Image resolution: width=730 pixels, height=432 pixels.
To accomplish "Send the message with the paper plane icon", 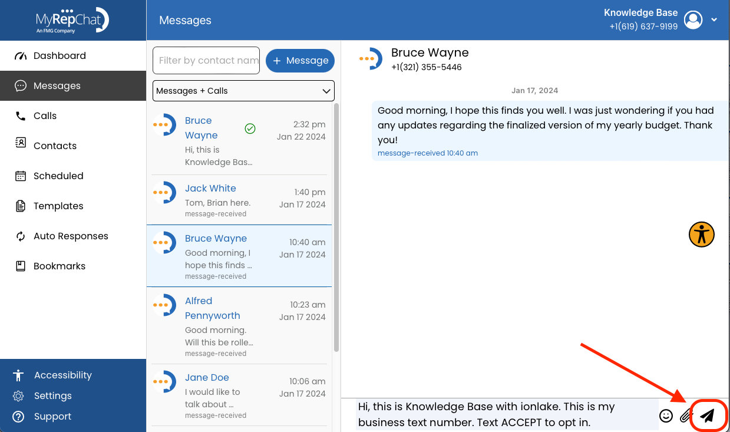I will pos(707,415).
